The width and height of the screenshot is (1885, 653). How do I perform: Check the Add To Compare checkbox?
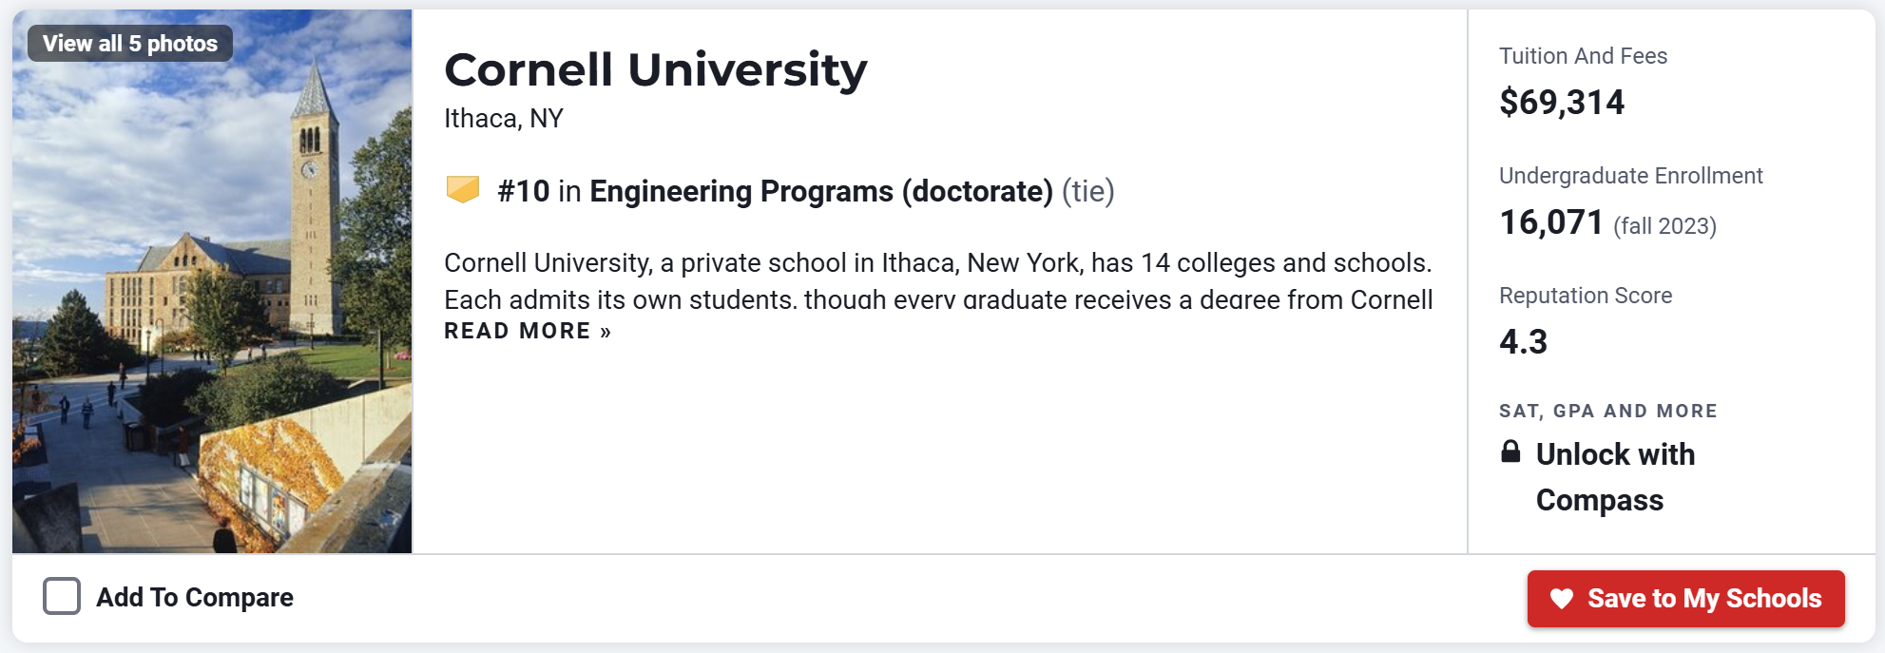point(62,597)
